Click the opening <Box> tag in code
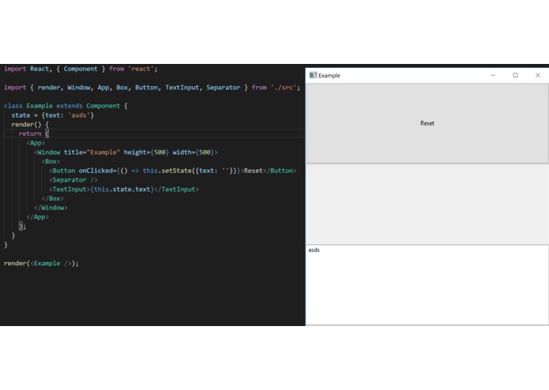This screenshot has width=549, height=390. pyautogui.click(x=51, y=162)
